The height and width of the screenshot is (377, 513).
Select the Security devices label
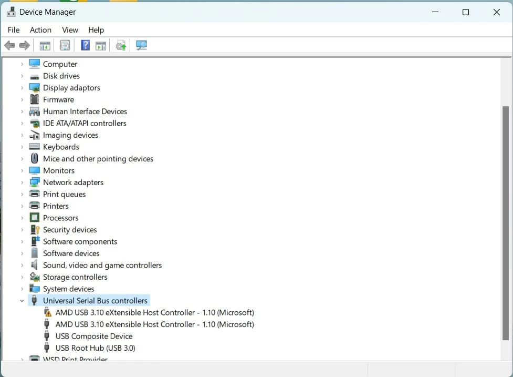(70, 230)
